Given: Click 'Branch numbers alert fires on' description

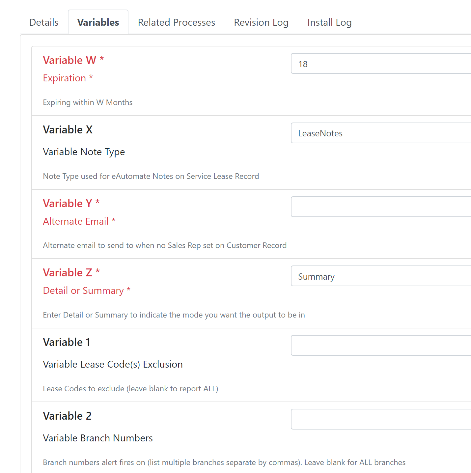Looking at the screenshot, I should pyautogui.click(x=224, y=462).
